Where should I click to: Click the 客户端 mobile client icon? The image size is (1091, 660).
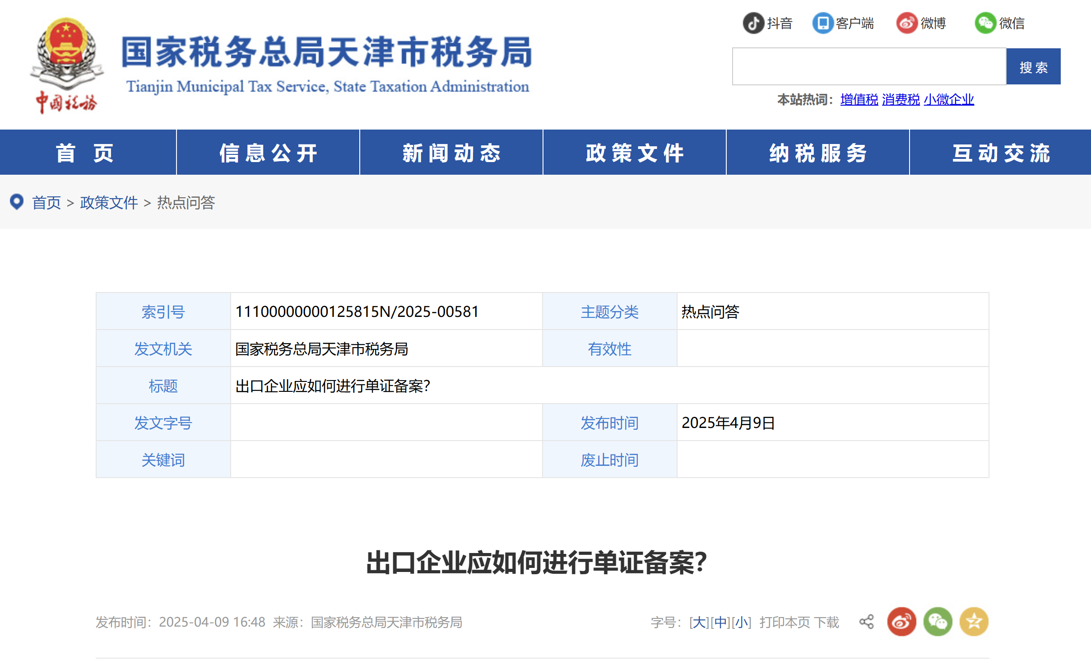824,23
